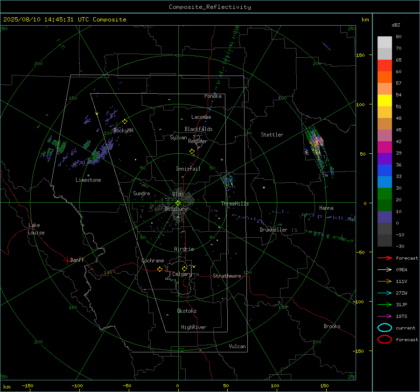
Task: Select the Innisfail city label
Action: 188,169
